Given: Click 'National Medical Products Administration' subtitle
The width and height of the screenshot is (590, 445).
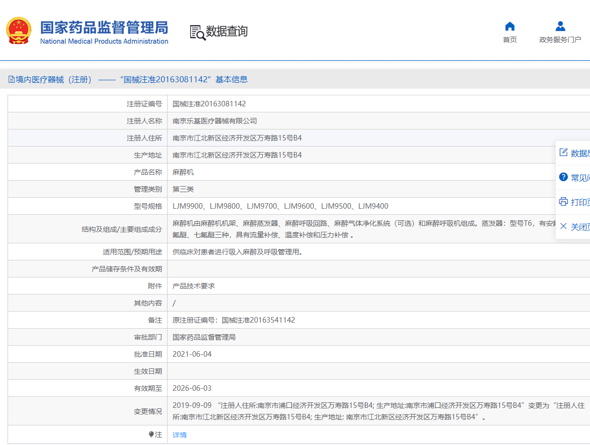Looking at the screenshot, I should (x=104, y=41).
